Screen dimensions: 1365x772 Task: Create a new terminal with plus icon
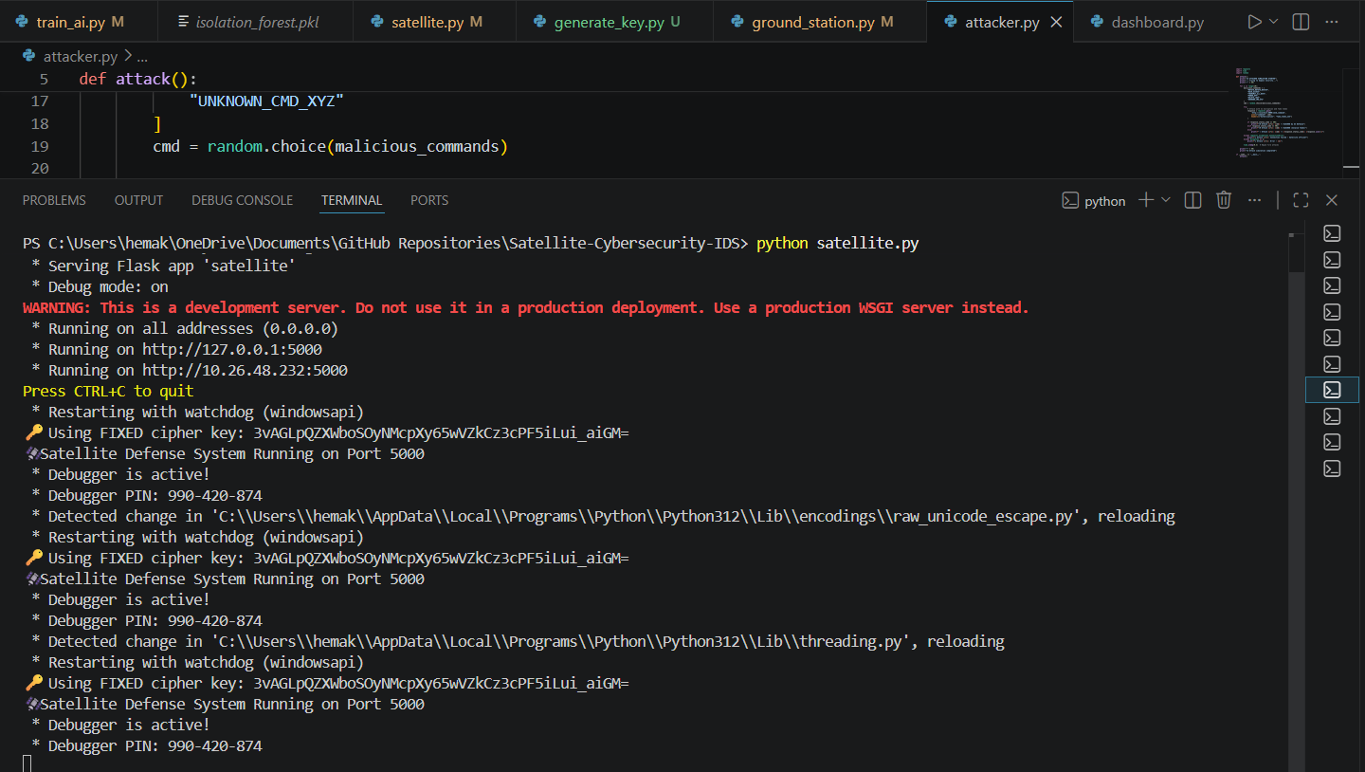1146,200
